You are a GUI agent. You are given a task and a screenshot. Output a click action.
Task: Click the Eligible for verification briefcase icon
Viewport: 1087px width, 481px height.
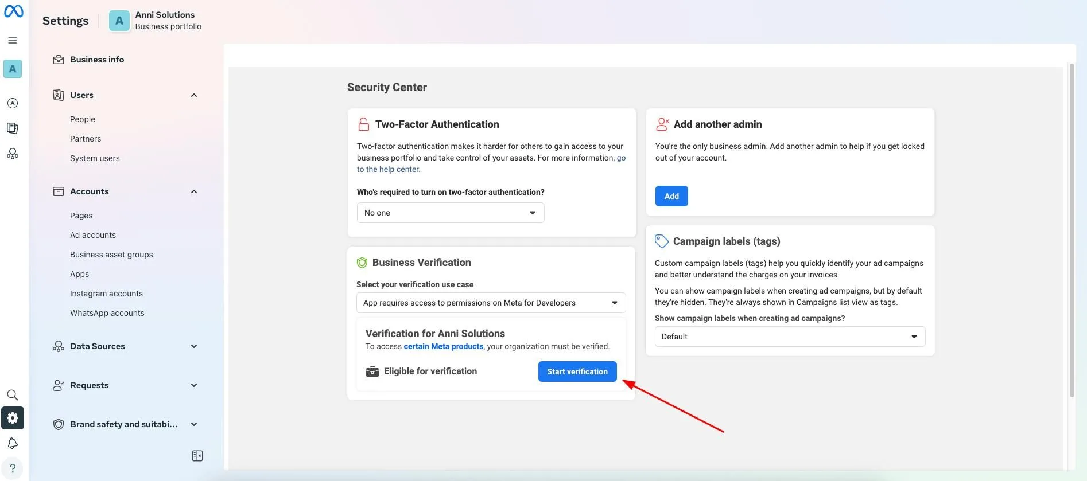(x=372, y=371)
